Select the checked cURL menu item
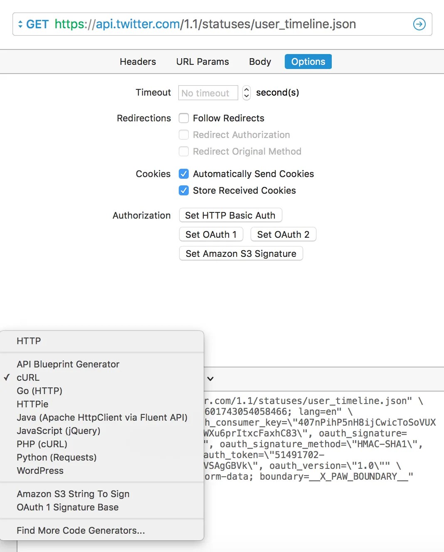444x552 pixels. click(102, 377)
